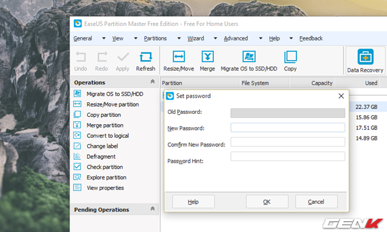
Task: Open the Help menu in menu bar
Action: click(x=274, y=39)
